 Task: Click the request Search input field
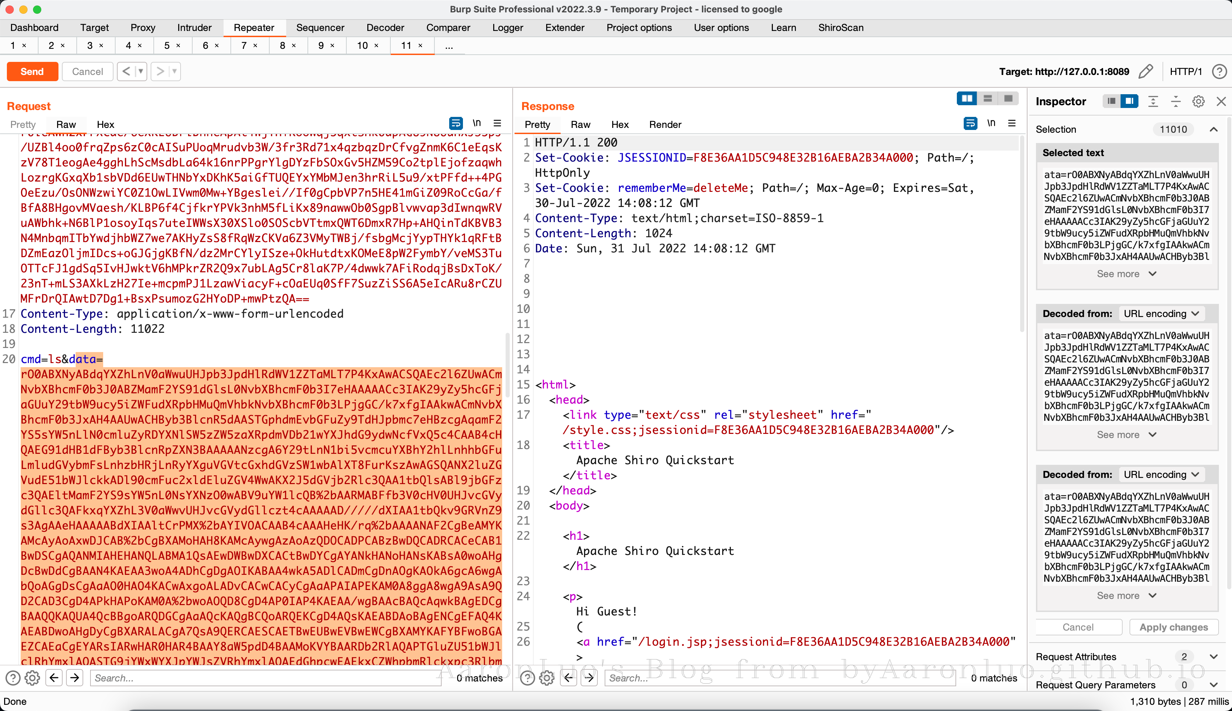point(266,678)
